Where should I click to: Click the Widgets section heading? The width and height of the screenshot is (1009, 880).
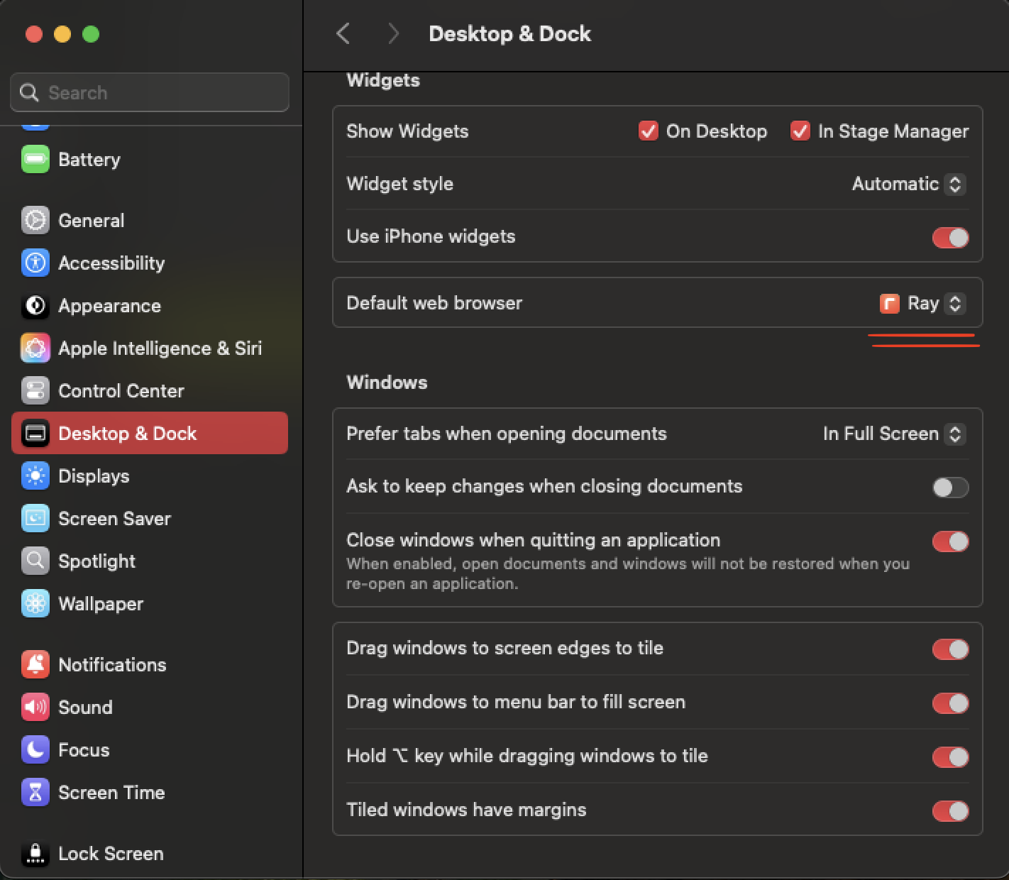pos(383,80)
